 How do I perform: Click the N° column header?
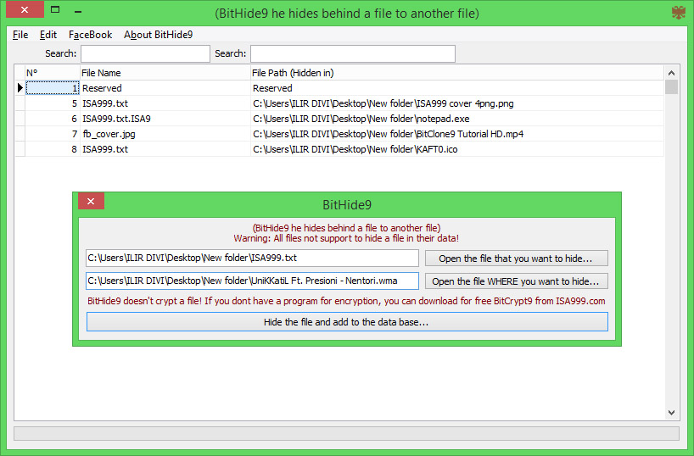pyautogui.click(x=53, y=73)
